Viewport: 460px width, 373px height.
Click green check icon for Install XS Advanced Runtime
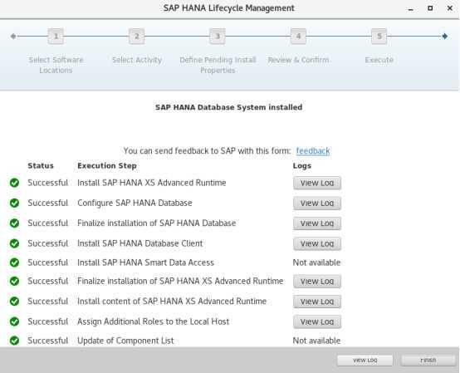(x=14, y=183)
